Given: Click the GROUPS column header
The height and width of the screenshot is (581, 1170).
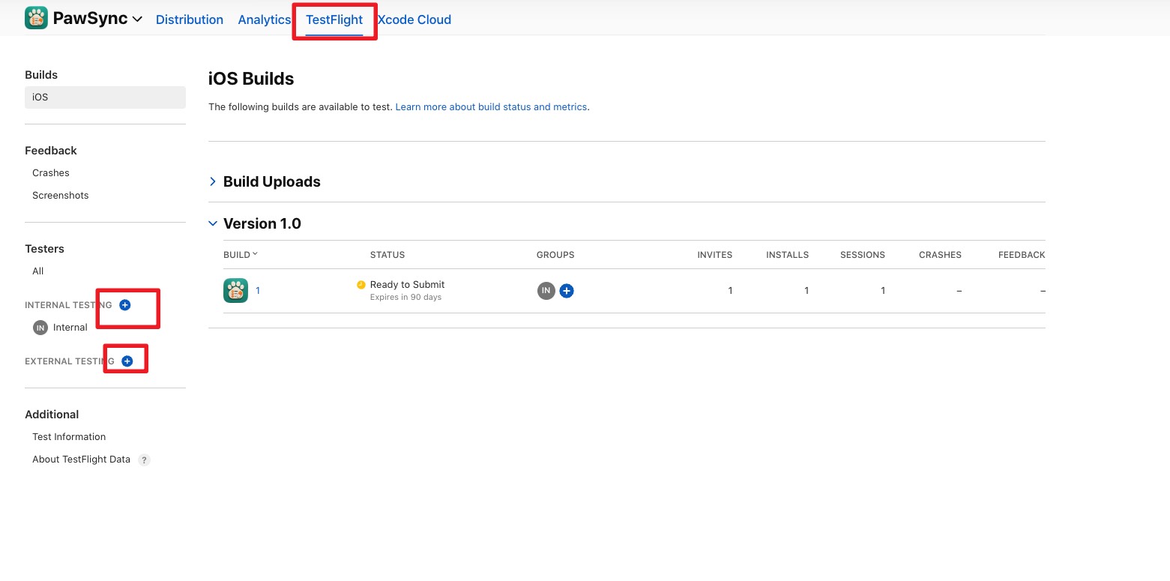Looking at the screenshot, I should (555, 255).
